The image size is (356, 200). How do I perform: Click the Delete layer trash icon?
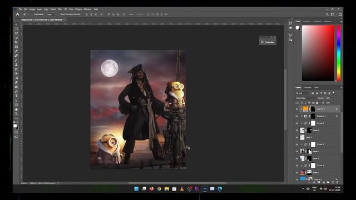coord(338,182)
